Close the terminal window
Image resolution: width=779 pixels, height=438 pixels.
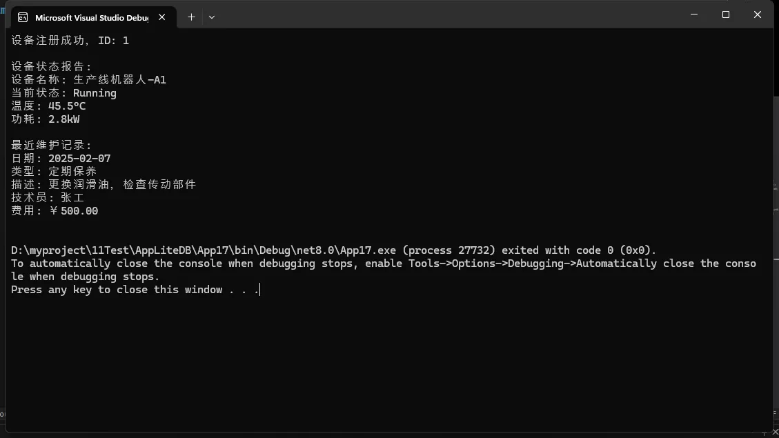(758, 14)
